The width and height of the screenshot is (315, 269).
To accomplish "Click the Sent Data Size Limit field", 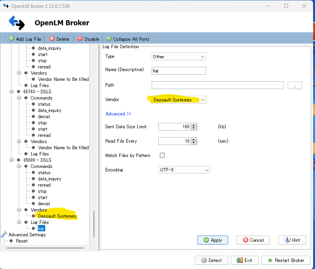I will click(174, 127).
